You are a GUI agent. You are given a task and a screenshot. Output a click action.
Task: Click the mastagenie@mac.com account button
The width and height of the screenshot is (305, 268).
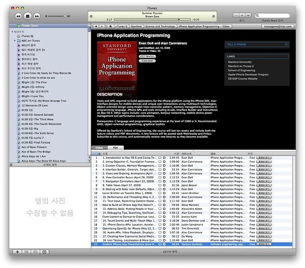pos(277,26)
